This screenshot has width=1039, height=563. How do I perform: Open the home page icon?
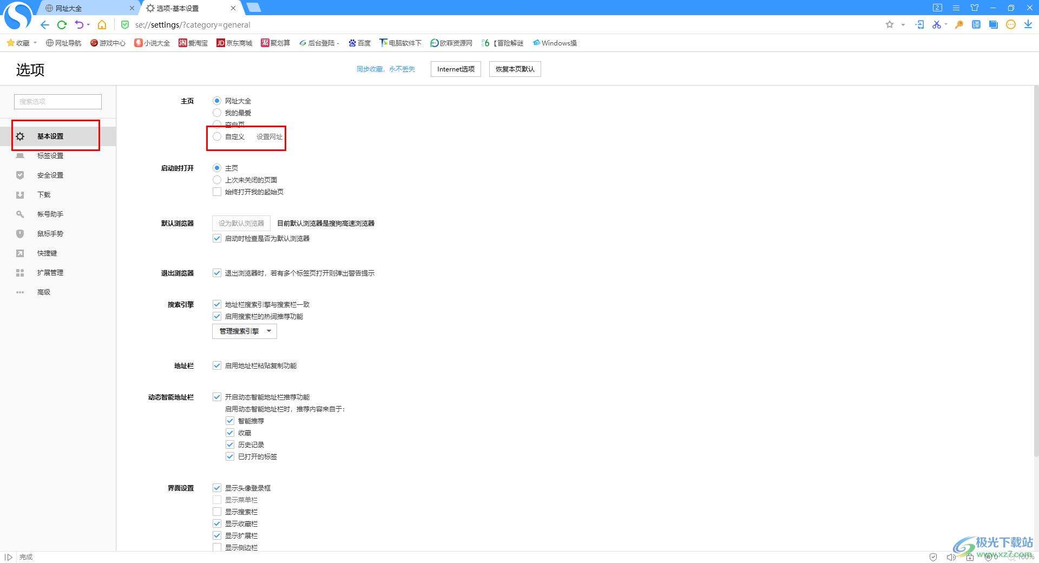tap(102, 25)
